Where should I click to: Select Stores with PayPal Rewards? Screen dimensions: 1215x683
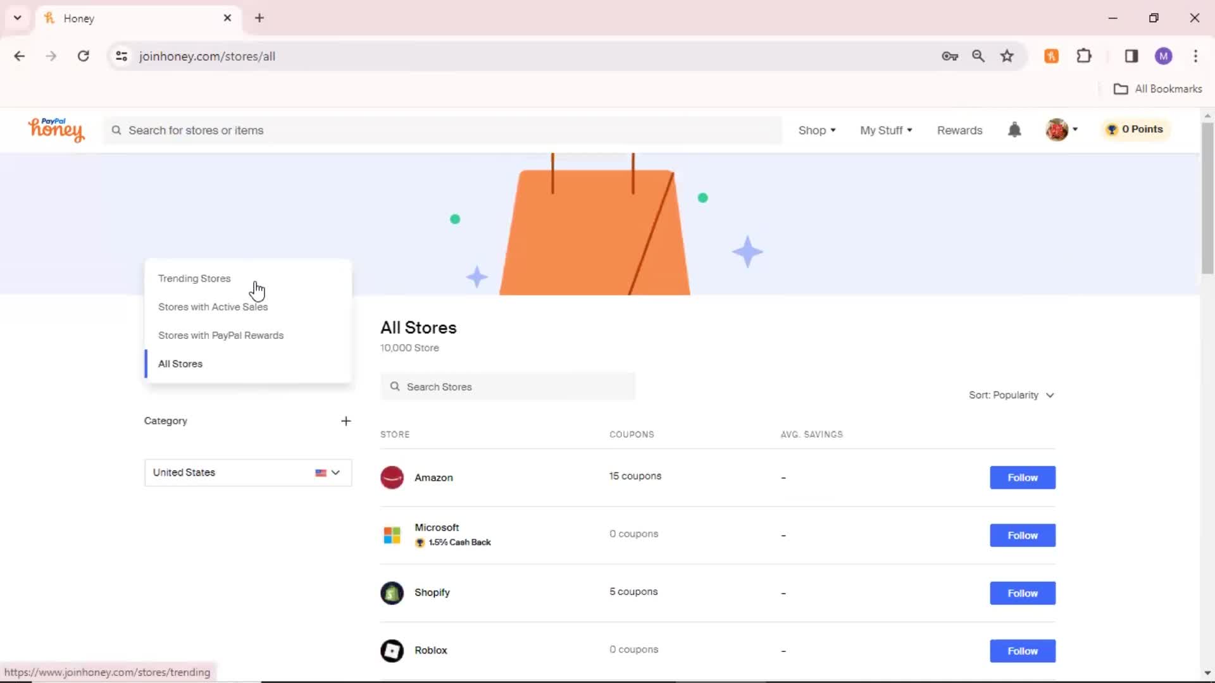coord(220,335)
